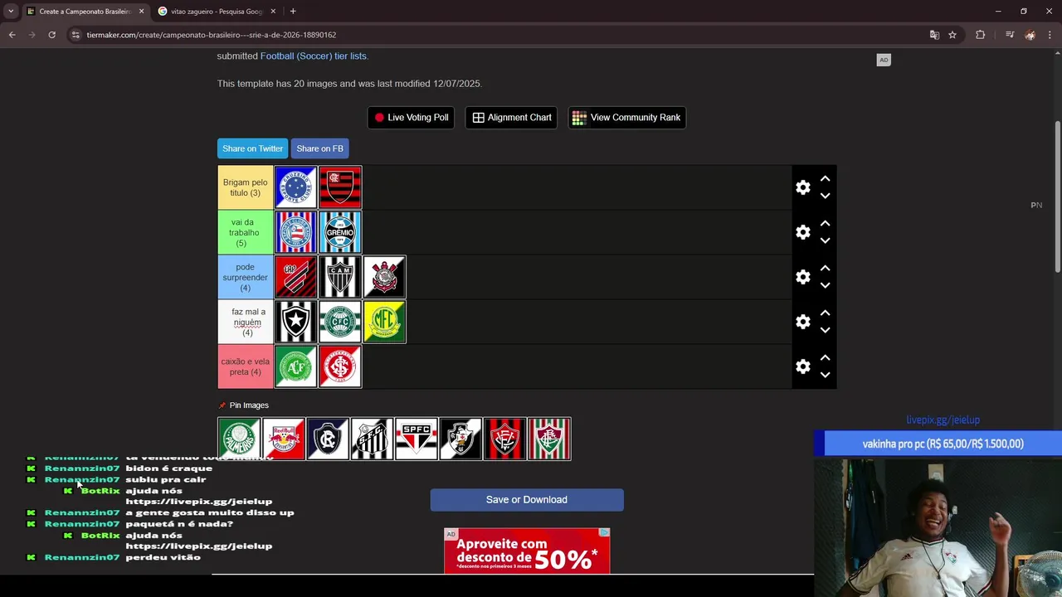
Task: Pick the Grêmio crest in the second tier
Action: [x=340, y=232]
